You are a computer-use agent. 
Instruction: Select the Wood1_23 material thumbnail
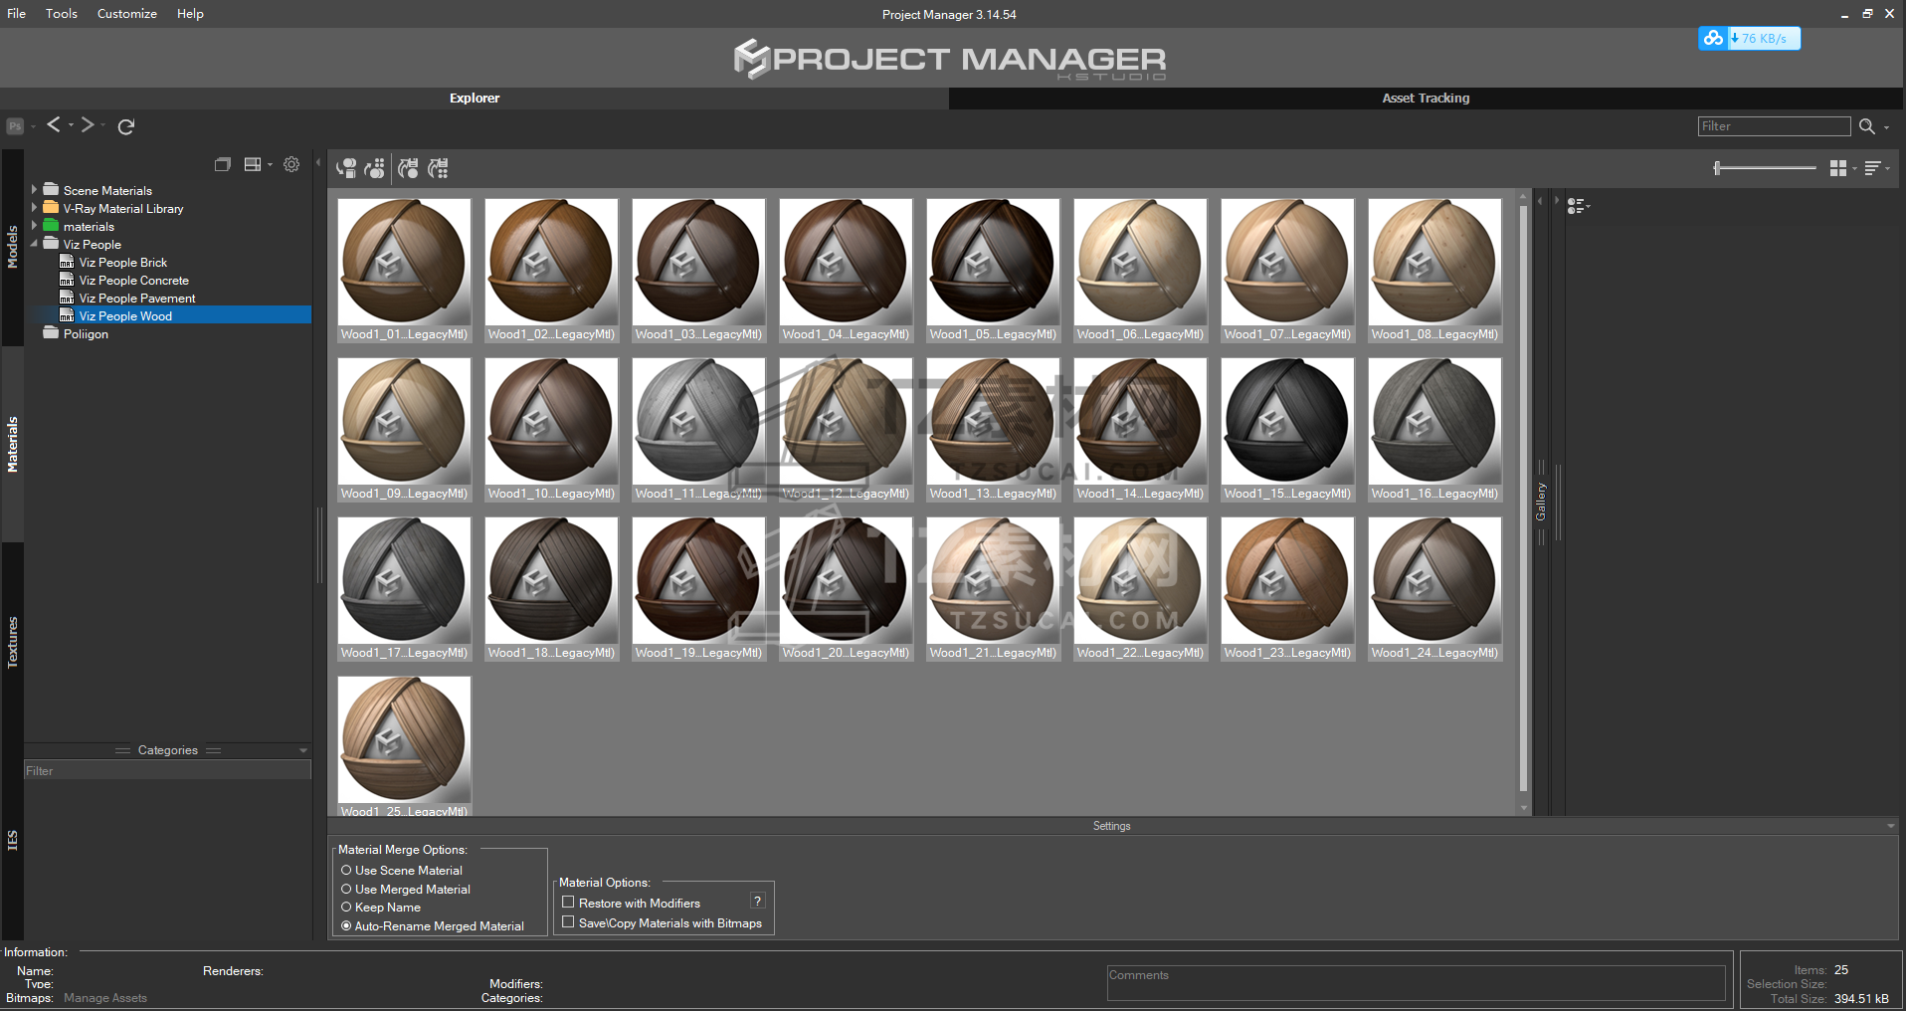click(x=1287, y=589)
